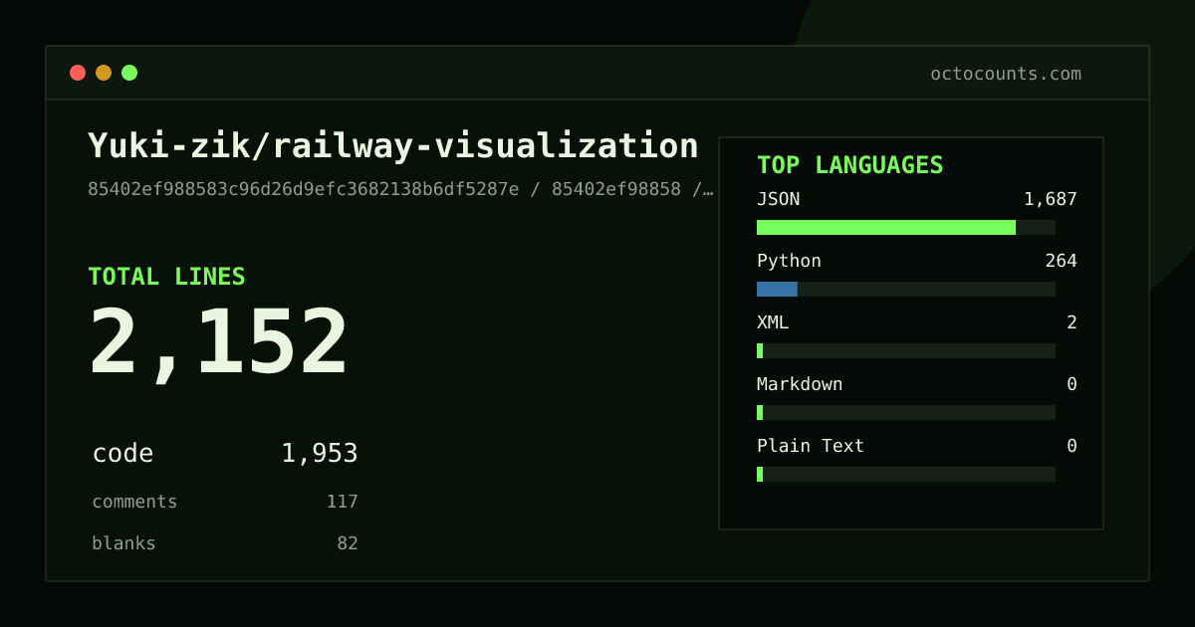The image size is (1195, 627).
Task: Click the Markdown language label
Action: pyautogui.click(x=800, y=384)
